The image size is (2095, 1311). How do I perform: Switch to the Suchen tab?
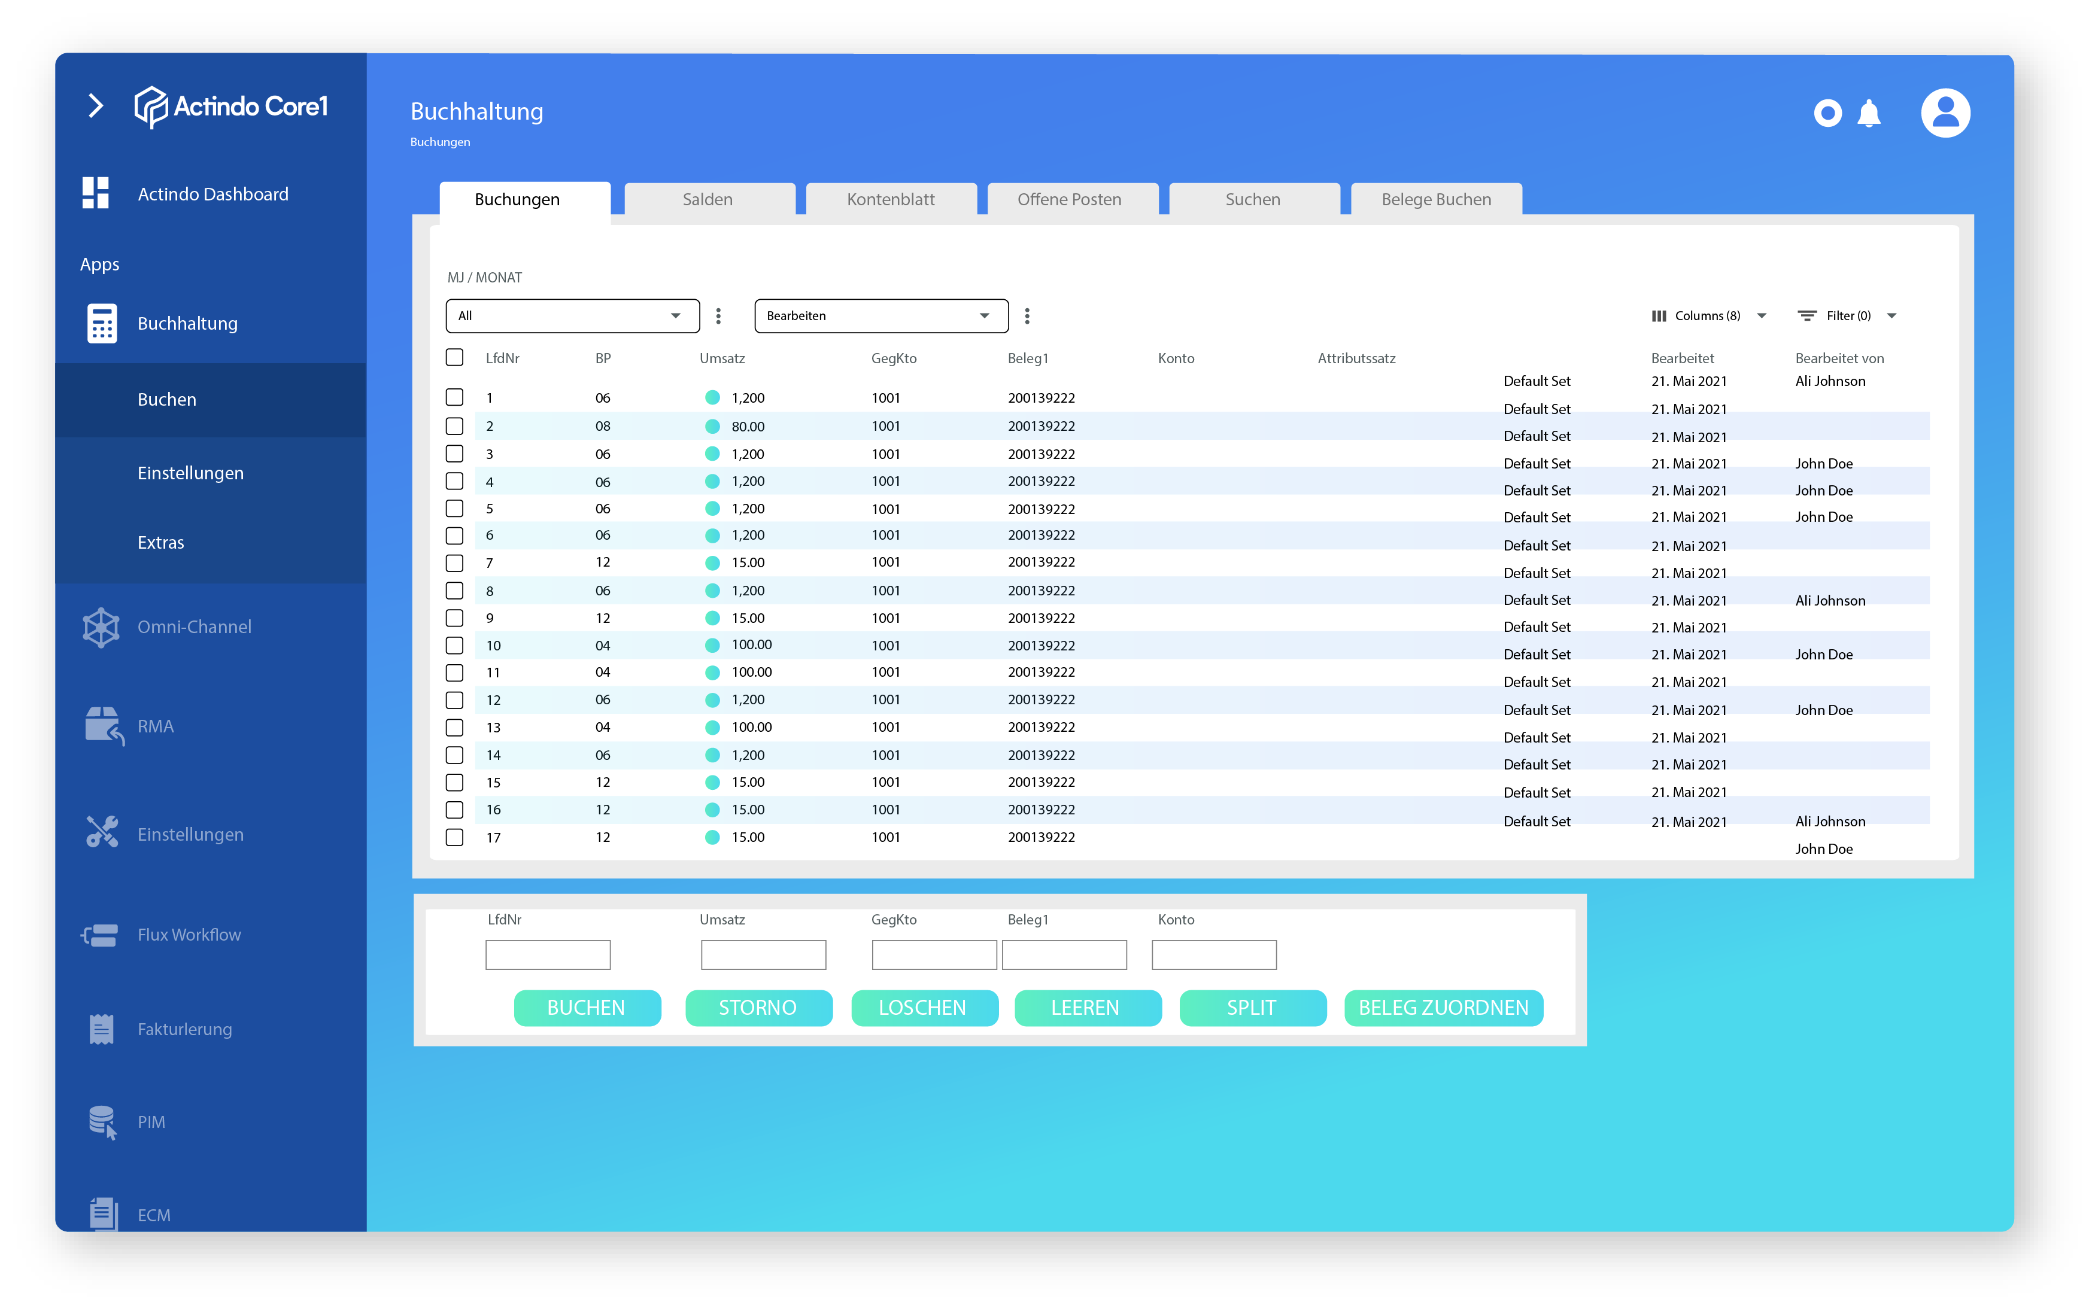pyautogui.click(x=1255, y=199)
